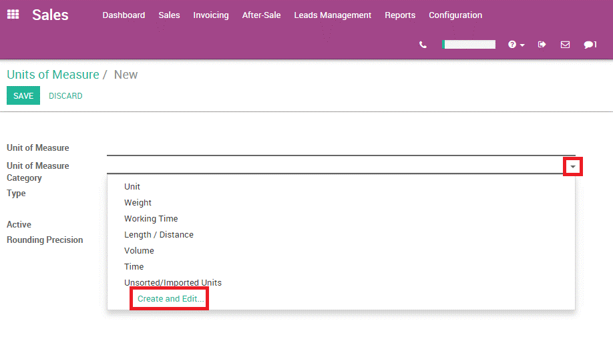The width and height of the screenshot is (613, 345).
Task: Click the DISCARD button
Action: click(65, 95)
